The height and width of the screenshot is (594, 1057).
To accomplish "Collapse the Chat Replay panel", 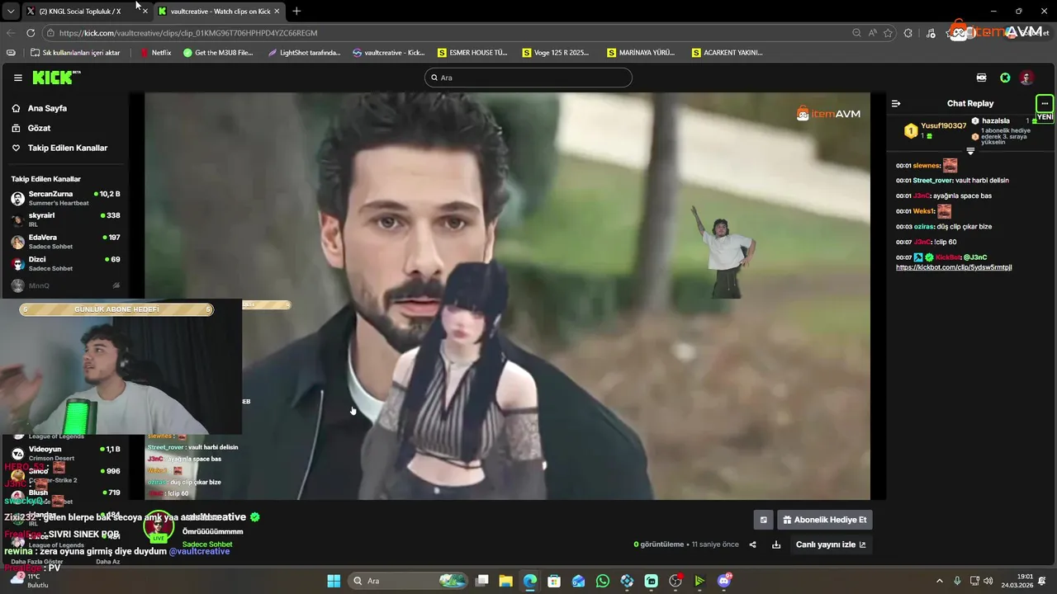I will [896, 103].
